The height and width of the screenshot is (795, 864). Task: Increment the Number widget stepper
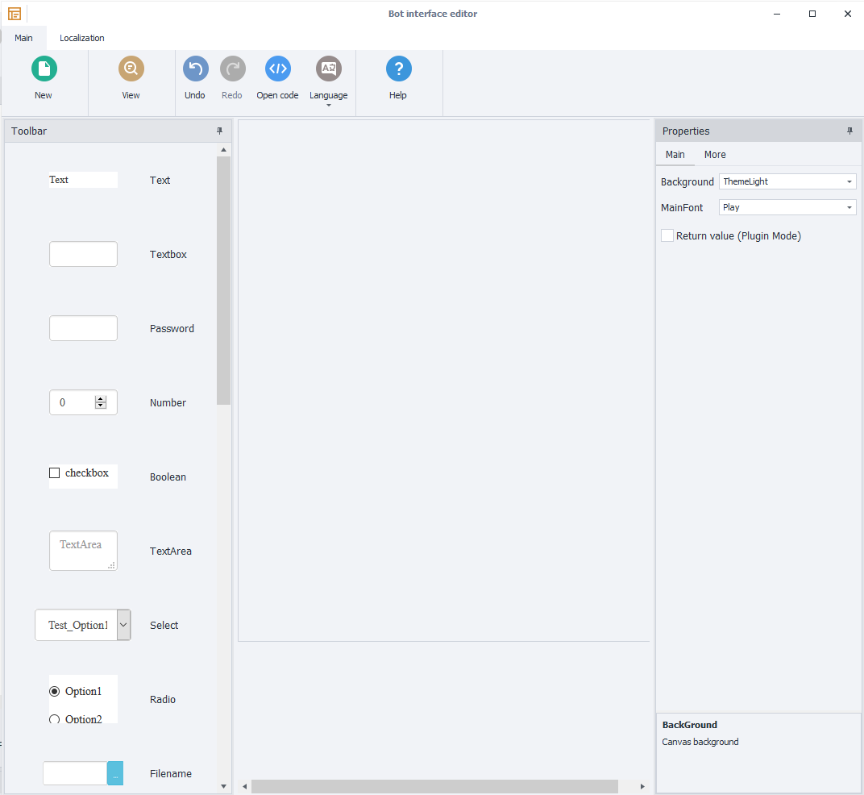(100, 397)
